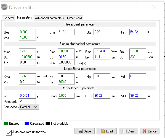Screen dimensions: 165x138
Task: Open the Advanced parameters tab
Action: [x=49, y=18]
